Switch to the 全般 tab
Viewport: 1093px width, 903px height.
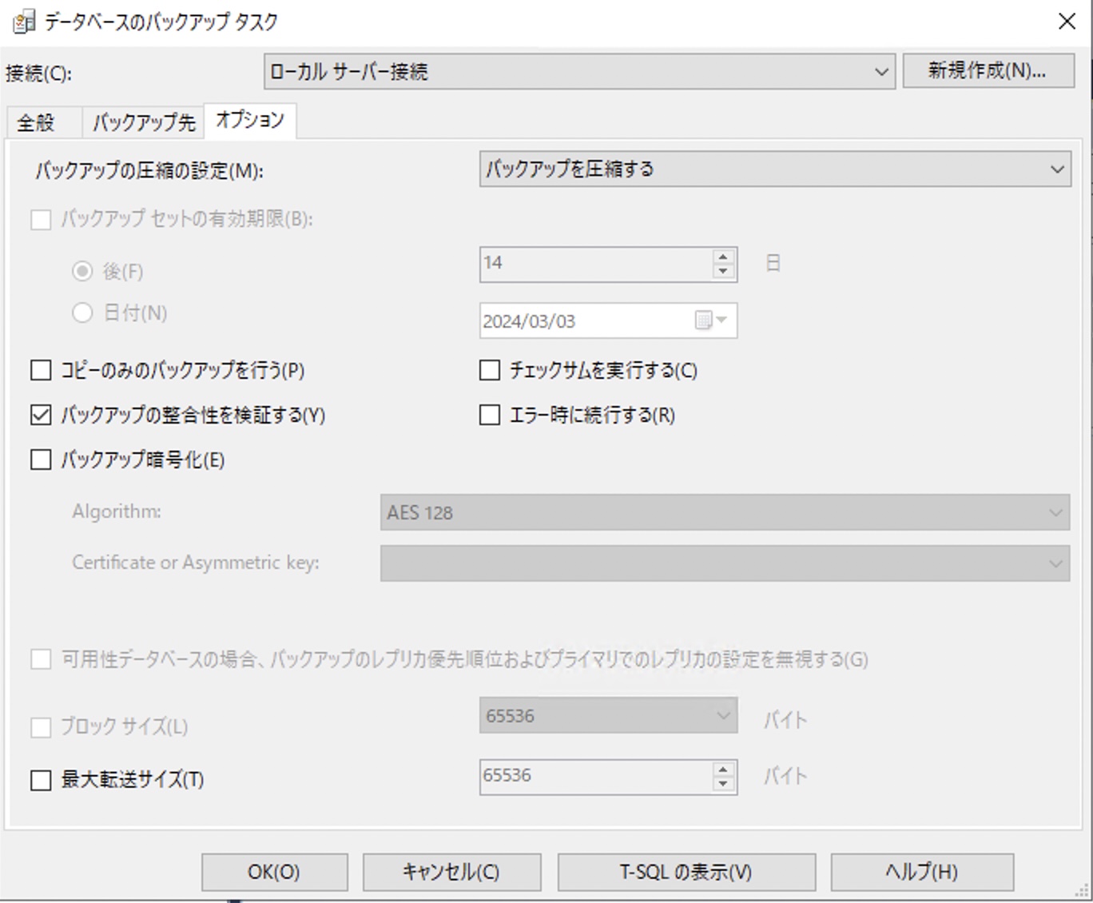point(37,122)
